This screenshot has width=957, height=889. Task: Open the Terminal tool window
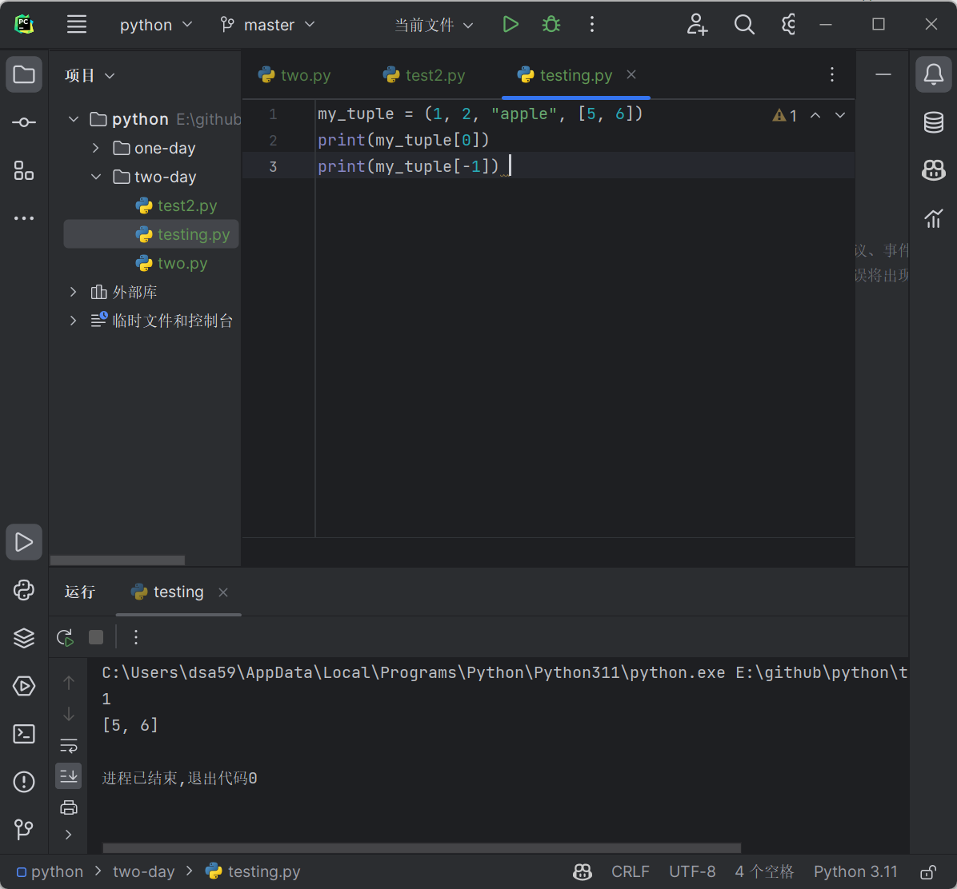24,734
